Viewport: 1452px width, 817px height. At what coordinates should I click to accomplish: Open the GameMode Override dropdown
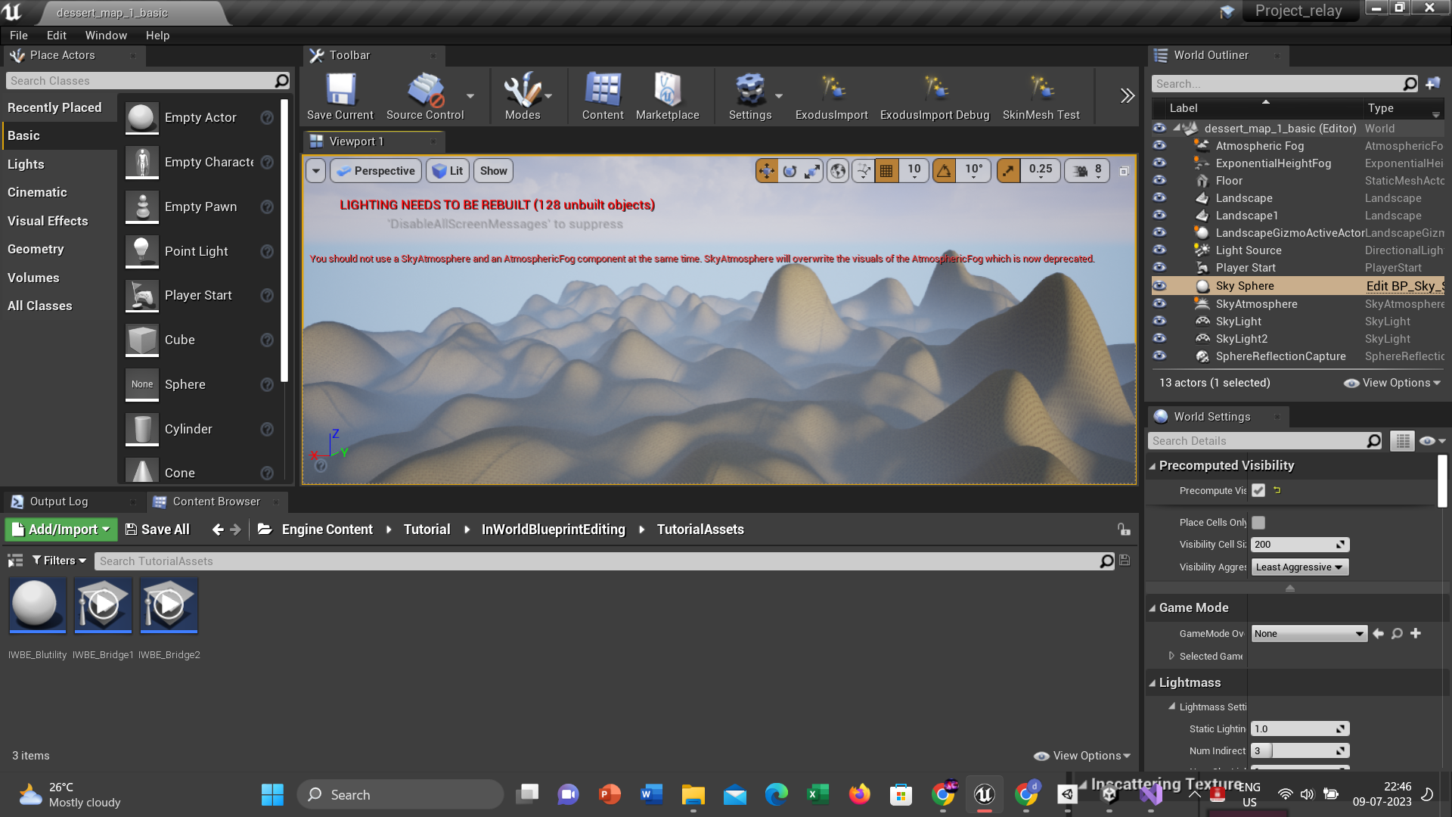tap(1308, 634)
